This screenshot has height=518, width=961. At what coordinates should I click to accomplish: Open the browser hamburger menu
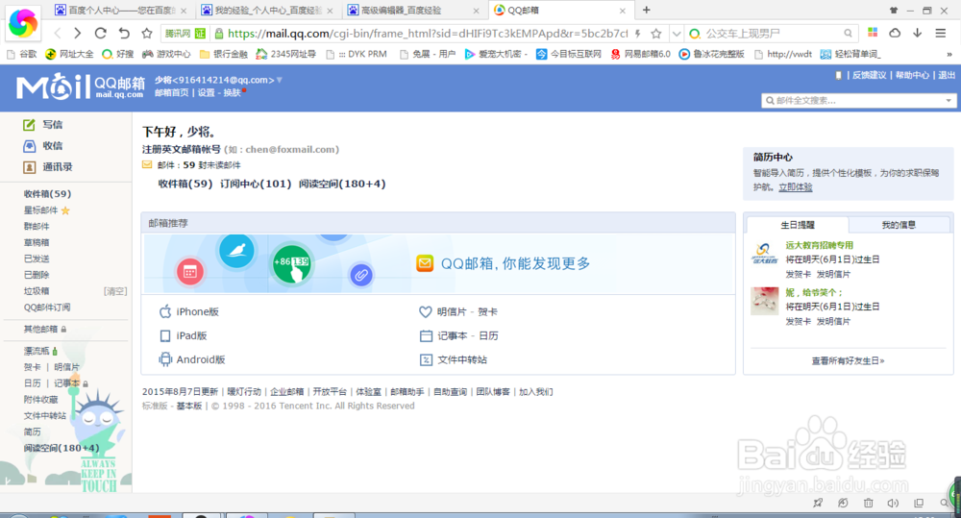940,33
